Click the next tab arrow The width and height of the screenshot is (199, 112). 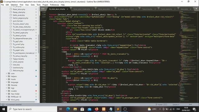coord(44,9)
